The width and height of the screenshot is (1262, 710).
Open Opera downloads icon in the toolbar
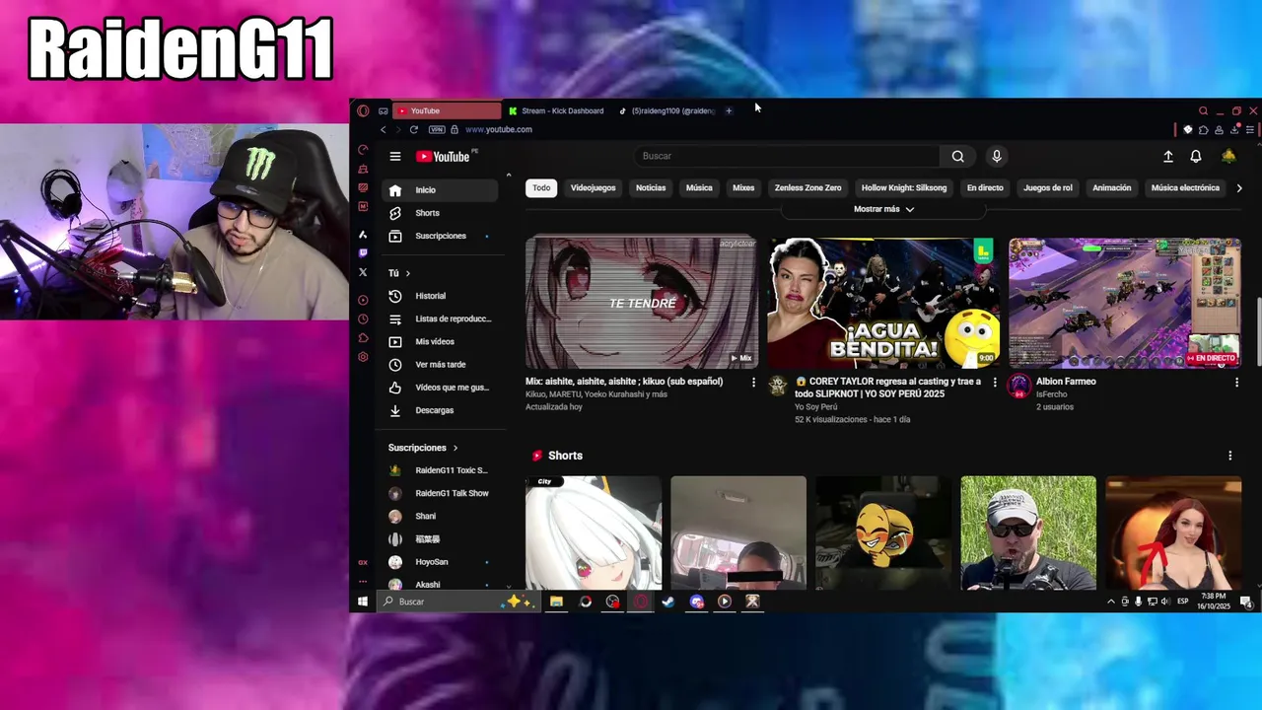[x=1234, y=129]
